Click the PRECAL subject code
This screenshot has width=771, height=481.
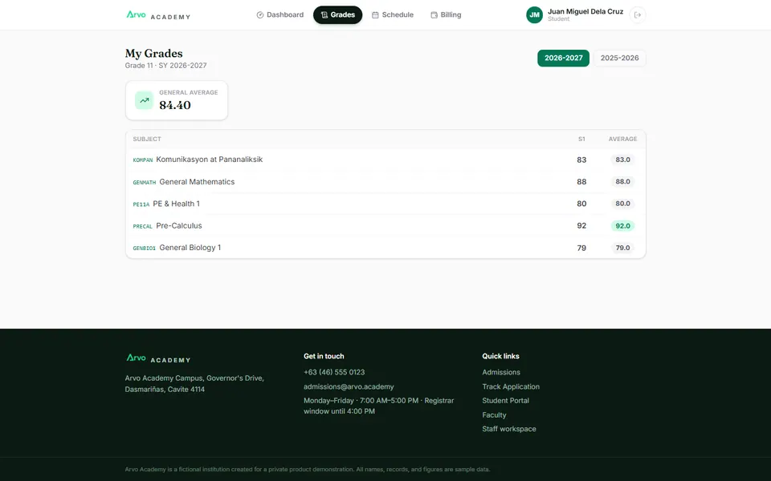(x=143, y=226)
